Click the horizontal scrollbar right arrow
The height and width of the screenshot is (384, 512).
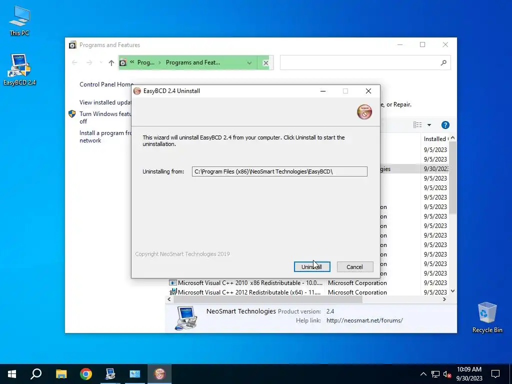click(x=444, y=299)
